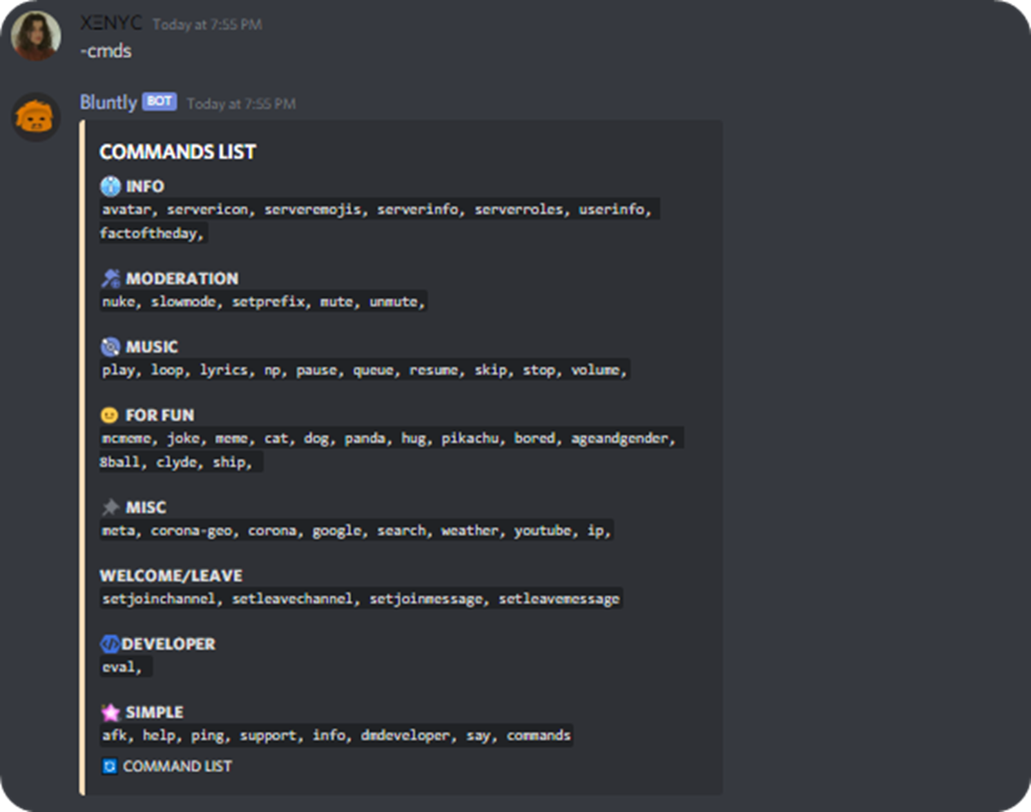Click the COMMANDS LIST embed title

point(178,152)
